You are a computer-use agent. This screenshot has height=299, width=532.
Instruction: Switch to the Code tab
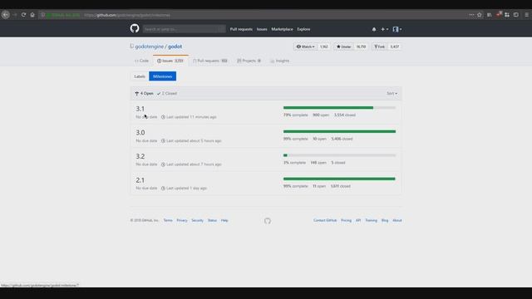point(141,61)
